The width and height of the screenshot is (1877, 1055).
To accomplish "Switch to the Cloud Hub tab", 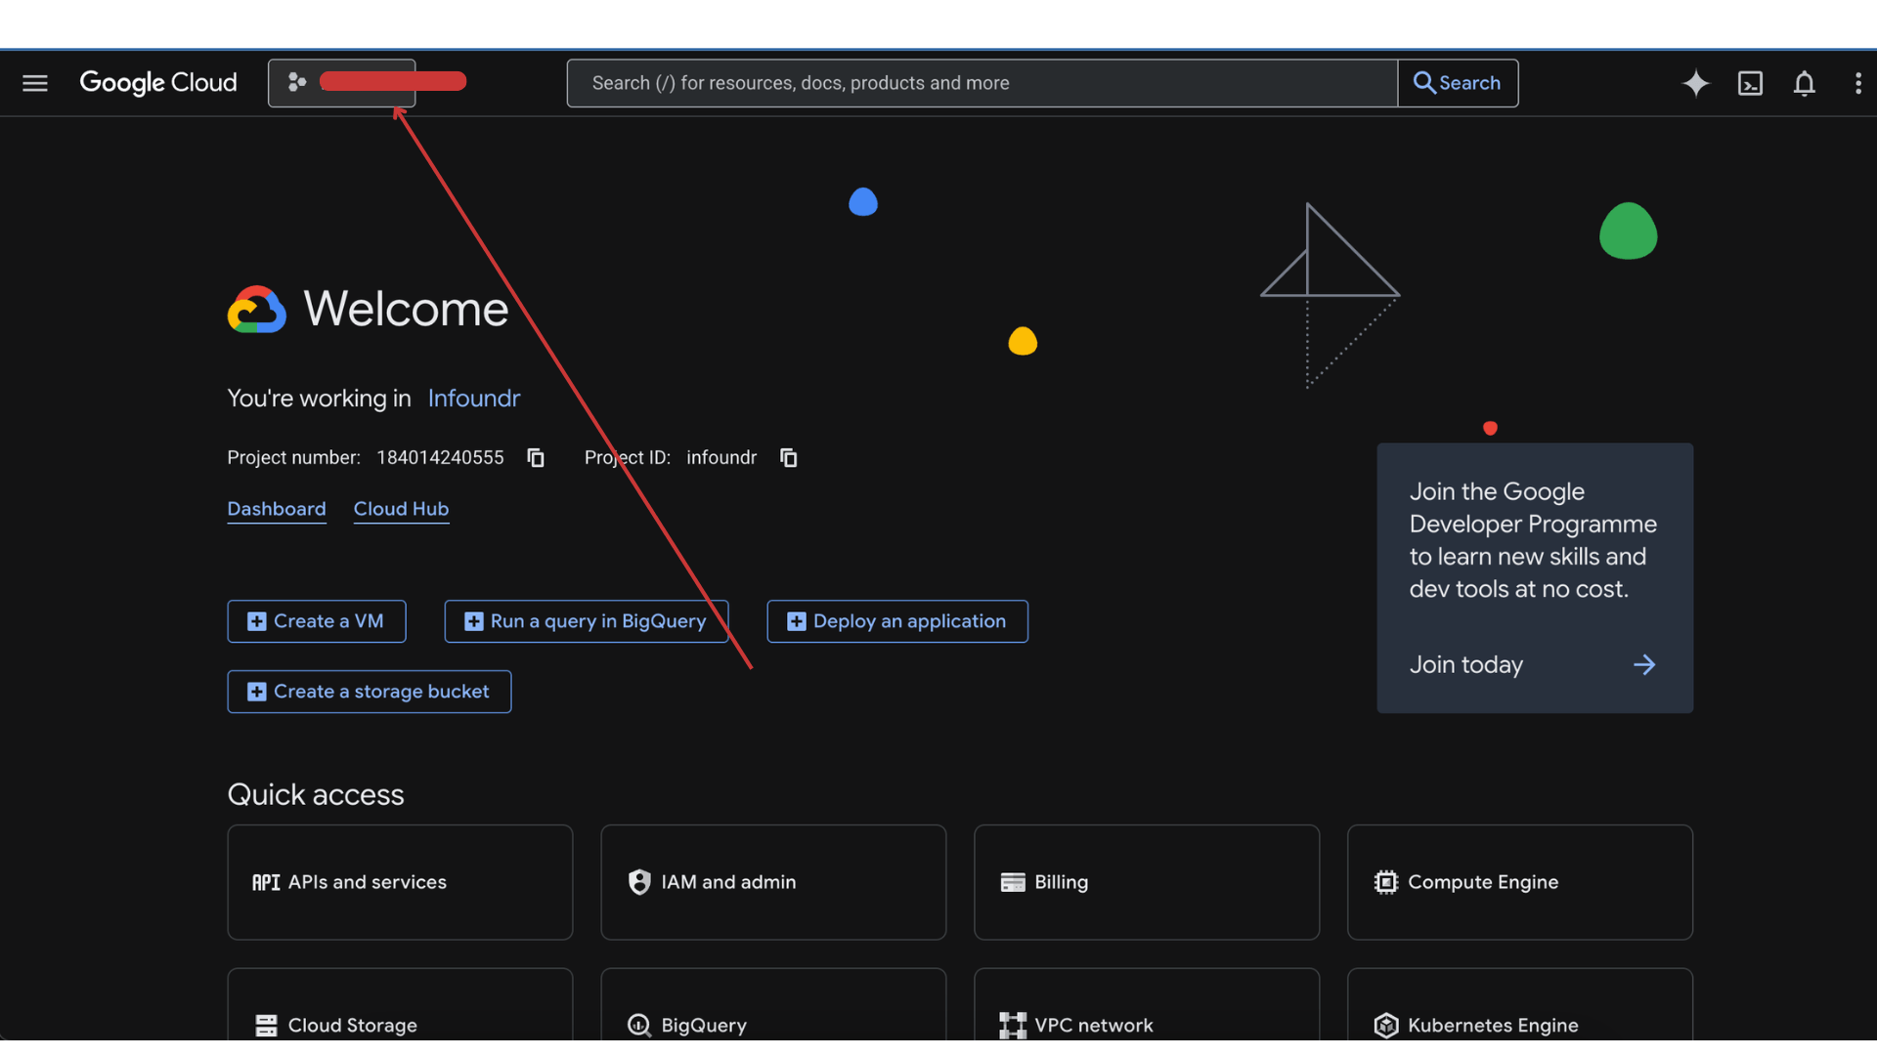I will (x=401, y=509).
